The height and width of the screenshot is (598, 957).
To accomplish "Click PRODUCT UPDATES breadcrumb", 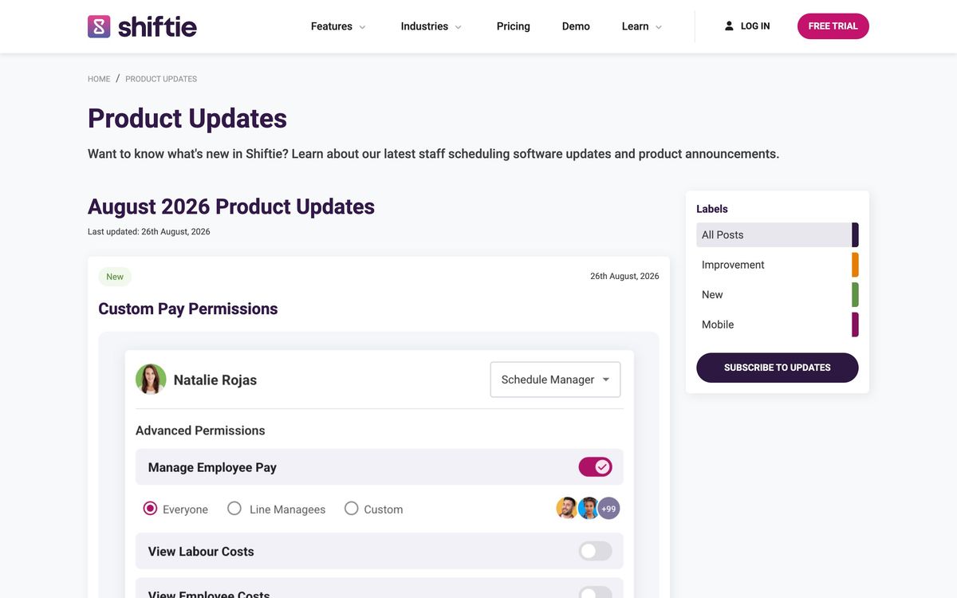I will coord(161,79).
